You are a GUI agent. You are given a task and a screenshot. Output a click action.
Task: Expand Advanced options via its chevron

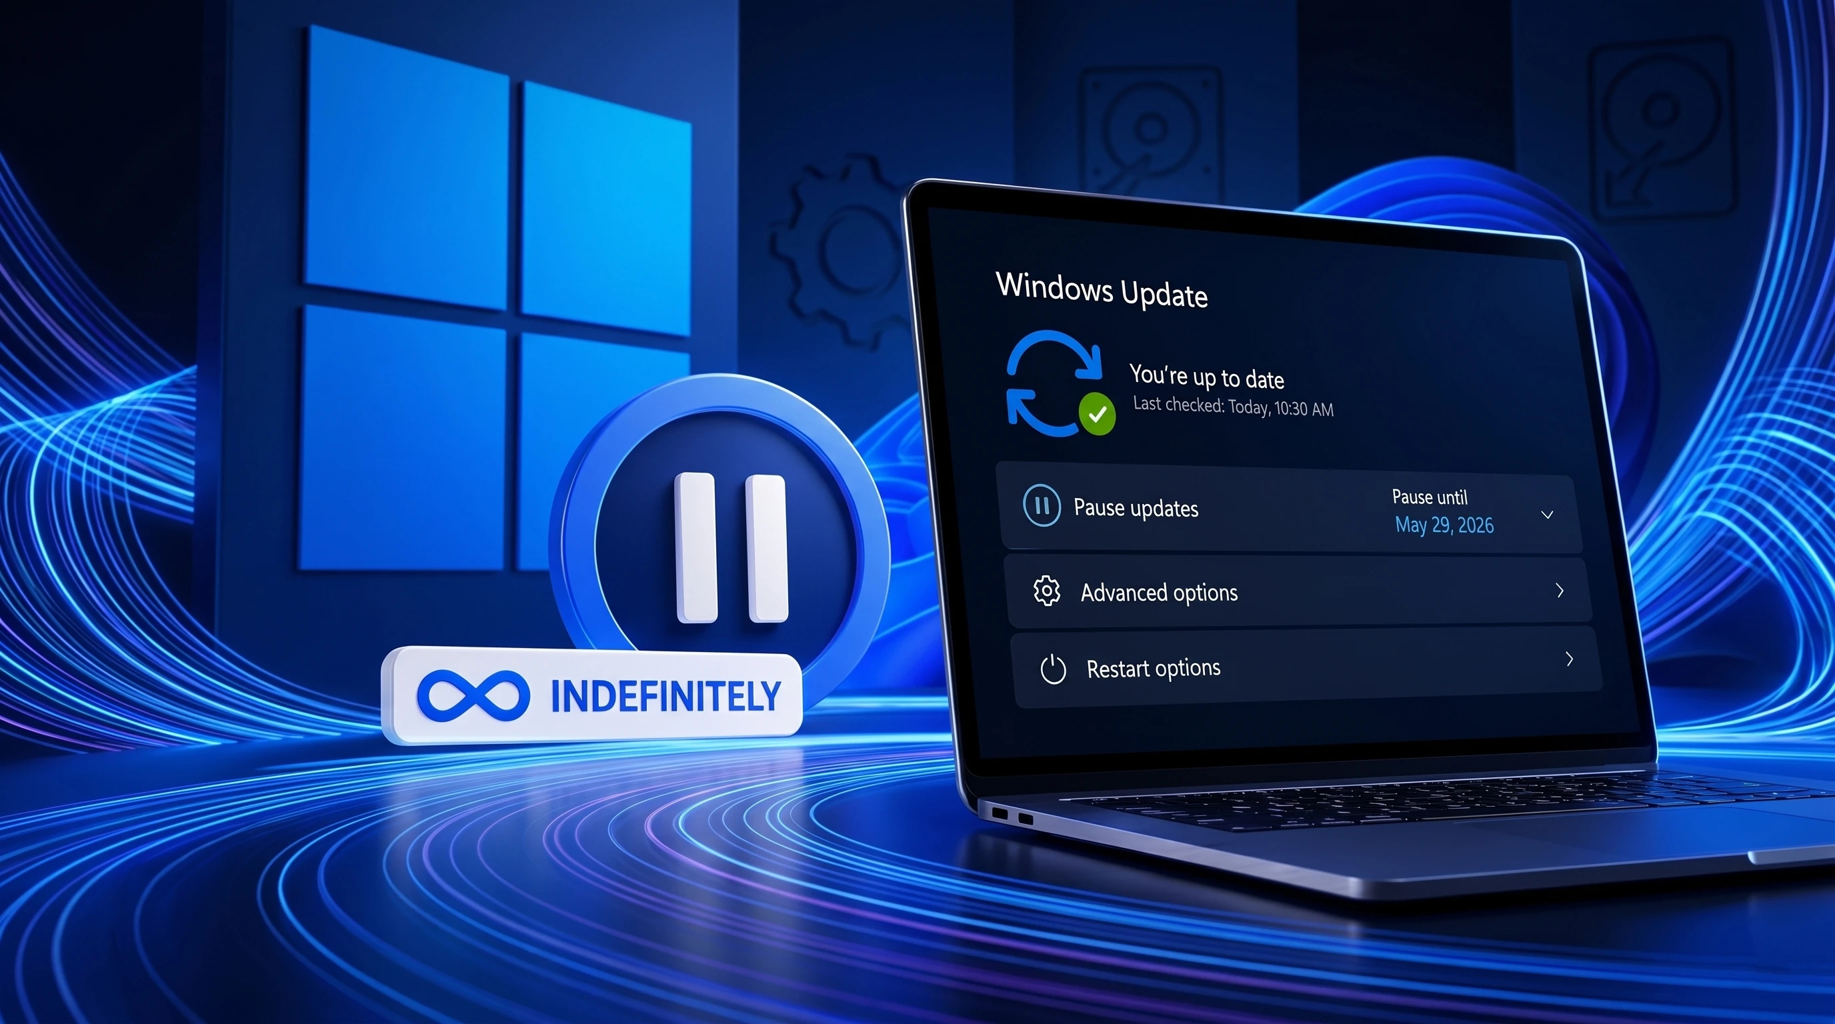(1560, 591)
